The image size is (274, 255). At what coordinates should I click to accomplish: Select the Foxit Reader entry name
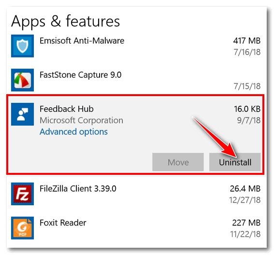pos(63,223)
